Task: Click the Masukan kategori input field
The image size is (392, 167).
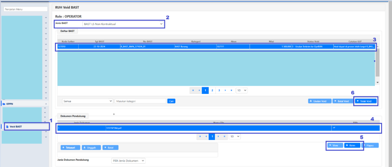Action: pos(140,101)
